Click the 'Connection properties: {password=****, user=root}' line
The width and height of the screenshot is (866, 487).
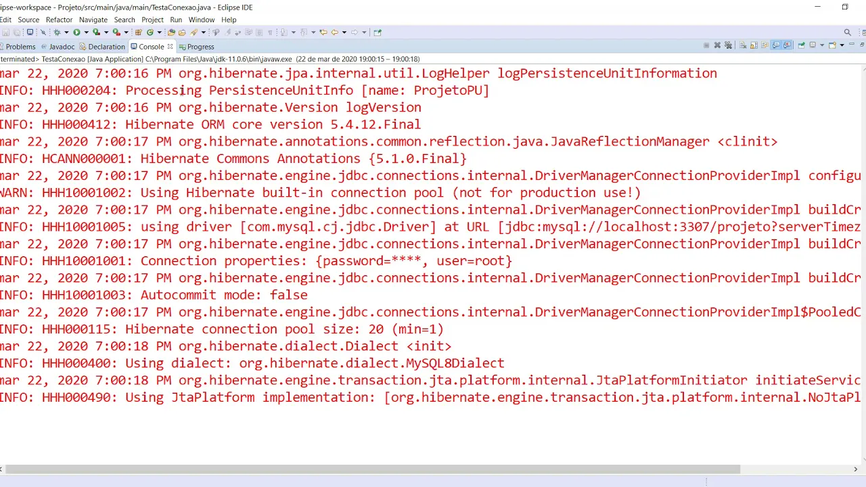(x=256, y=261)
